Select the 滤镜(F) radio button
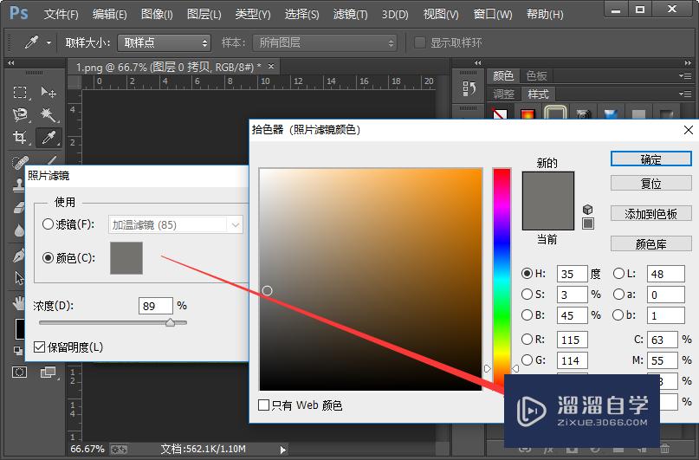699x460 pixels. coord(48,224)
